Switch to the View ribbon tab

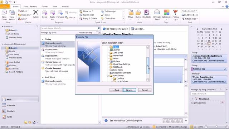coord(55,6)
